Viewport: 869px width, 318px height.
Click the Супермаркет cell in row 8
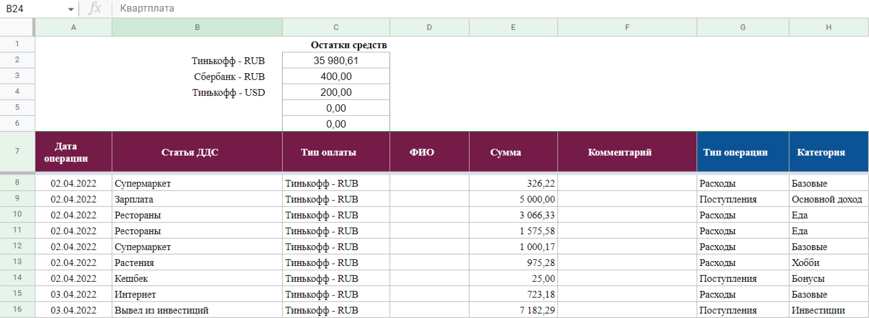coord(197,183)
